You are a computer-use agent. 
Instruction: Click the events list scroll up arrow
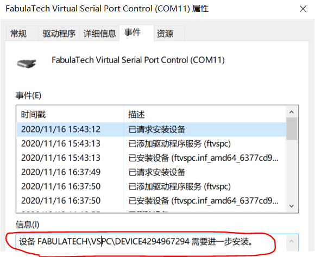click(292, 112)
